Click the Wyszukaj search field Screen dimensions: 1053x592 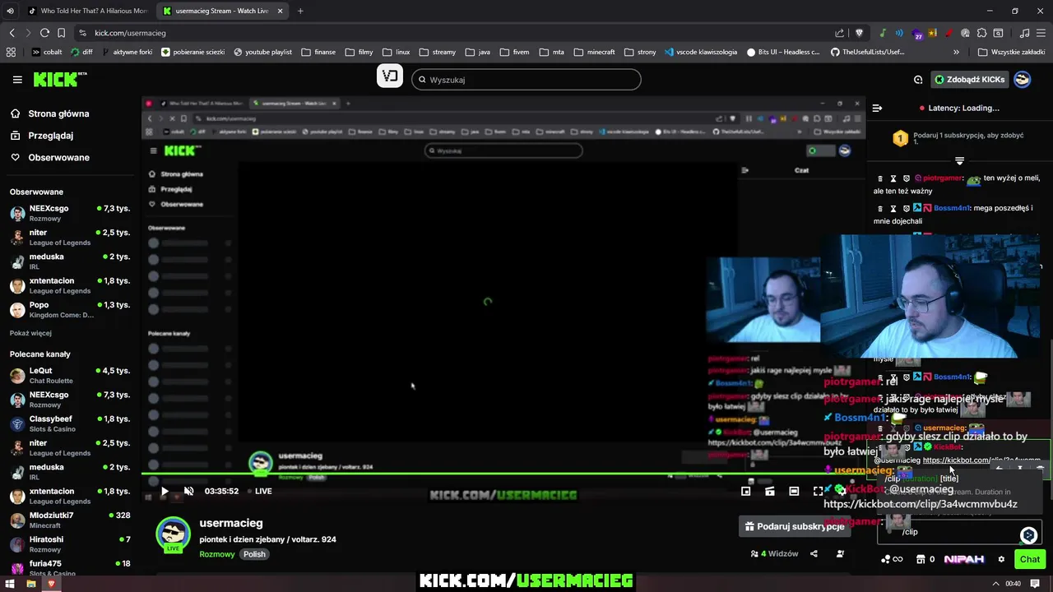[526, 80]
